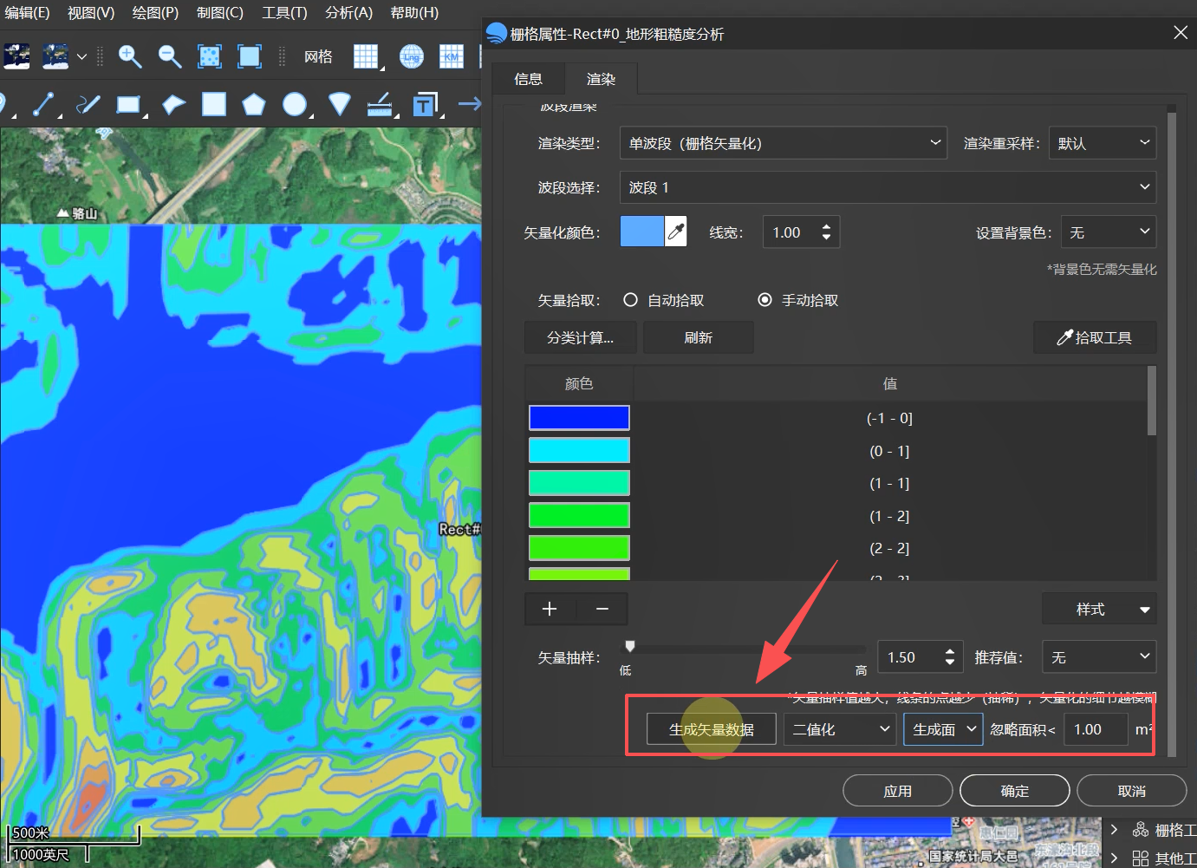1197x868 pixels.
Task: Open the 设置背景色 dropdown
Action: 1109,232
